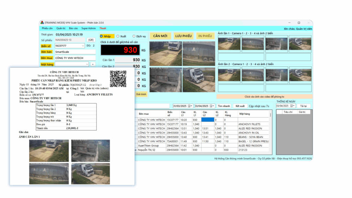Enlarge the third thumbnail under Ảnh lần 1
This screenshot has width=352, height=198.
coord(276,44)
